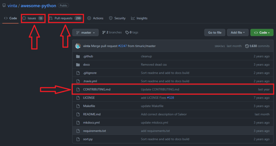Screen dimensions: 276x146
Task: Open the green Code dropdown button
Action: (262, 33)
